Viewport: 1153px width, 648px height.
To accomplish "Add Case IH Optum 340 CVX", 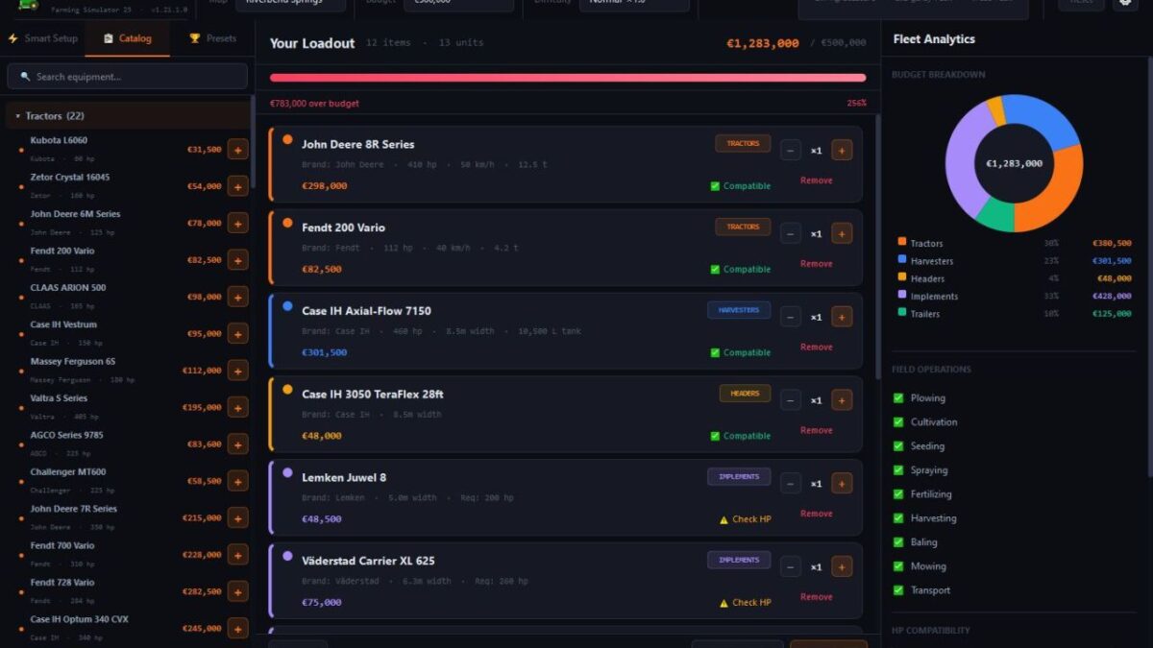I will (x=237, y=629).
